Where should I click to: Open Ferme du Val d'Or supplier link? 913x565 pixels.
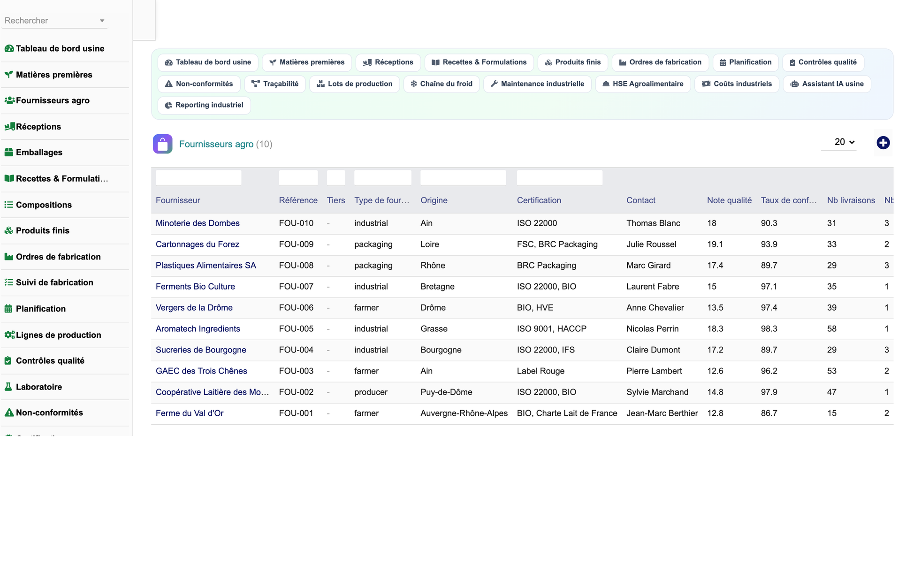click(190, 413)
